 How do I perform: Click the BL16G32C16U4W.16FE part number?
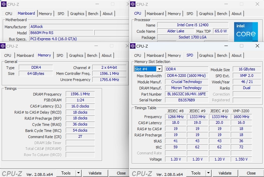[x=187, y=94]
